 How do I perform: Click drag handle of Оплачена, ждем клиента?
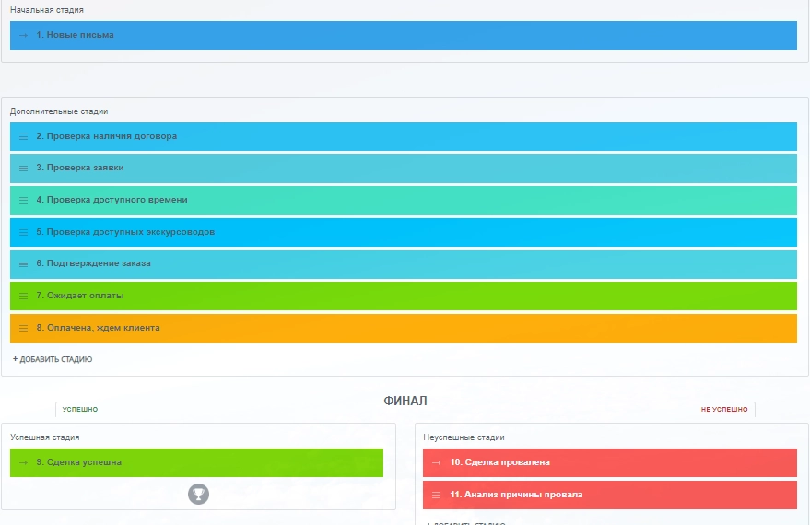point(24,328)
